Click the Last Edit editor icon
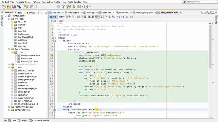This screenshot has height=122, width=218. [x=69, y=17]
